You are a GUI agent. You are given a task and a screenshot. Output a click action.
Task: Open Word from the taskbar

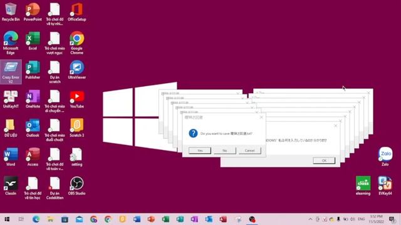click(x=137, y=219)
